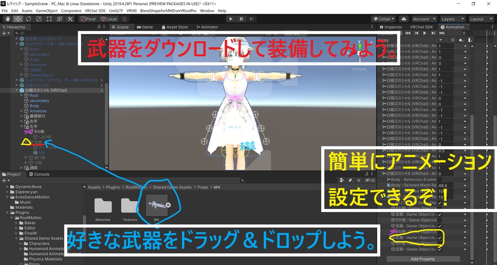The width and height of the screenshot is (497, 265).
Task: Expand the Armature object in the Hierarchy
Action: 21,111
